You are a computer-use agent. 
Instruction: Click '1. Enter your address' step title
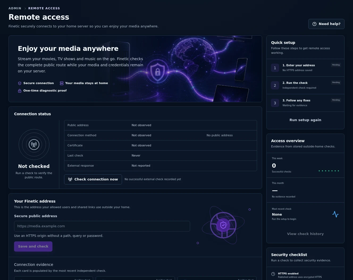click(299, 65)
